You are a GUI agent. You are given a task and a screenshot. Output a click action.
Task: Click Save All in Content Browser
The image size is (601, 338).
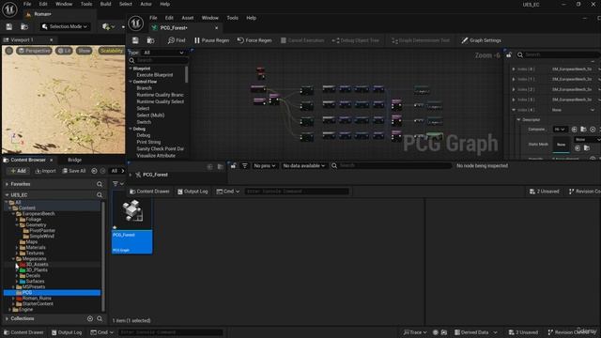(x=74, y=171)
